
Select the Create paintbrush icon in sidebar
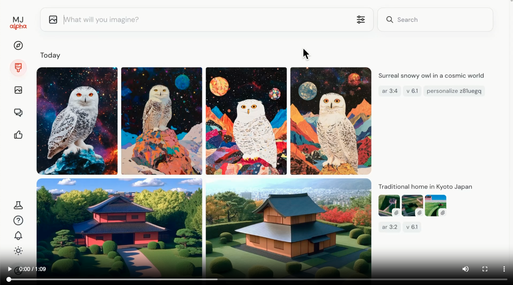point(18,68)
